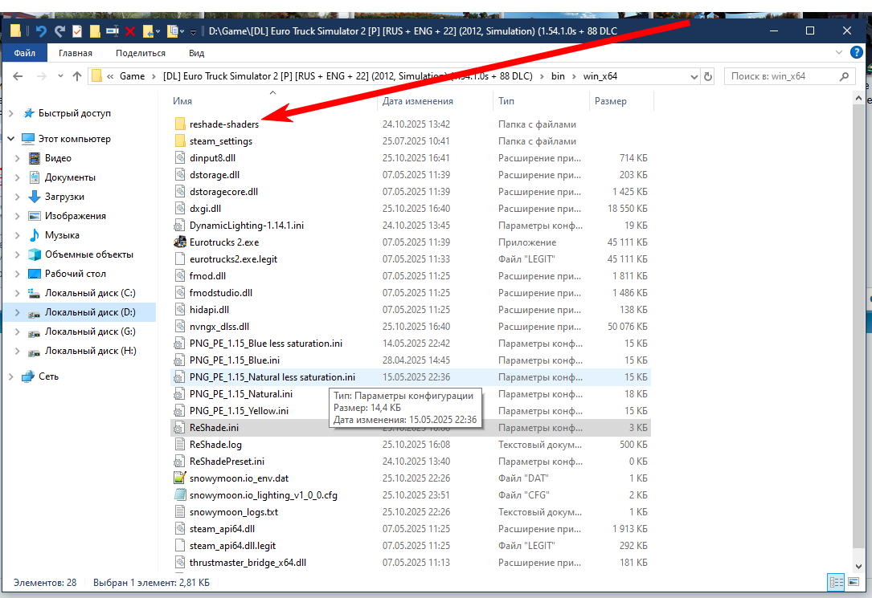Sort by the Размер column header
Screen dimensions: 872x598
pyautogui.click(x=611, y=101)
